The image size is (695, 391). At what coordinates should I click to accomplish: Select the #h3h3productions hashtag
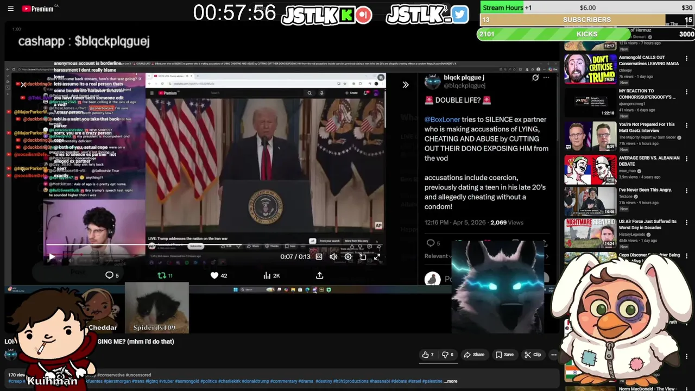[x=351, y=381]
